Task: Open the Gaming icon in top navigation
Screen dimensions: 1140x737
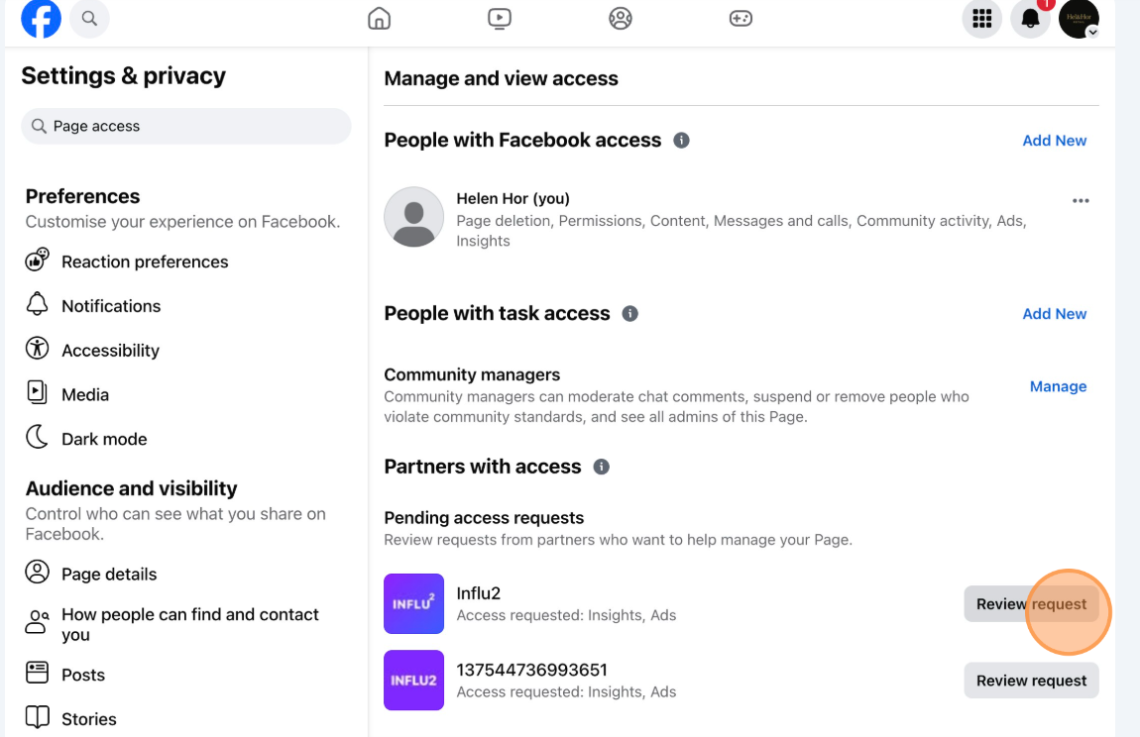Action: pos(741,18)
